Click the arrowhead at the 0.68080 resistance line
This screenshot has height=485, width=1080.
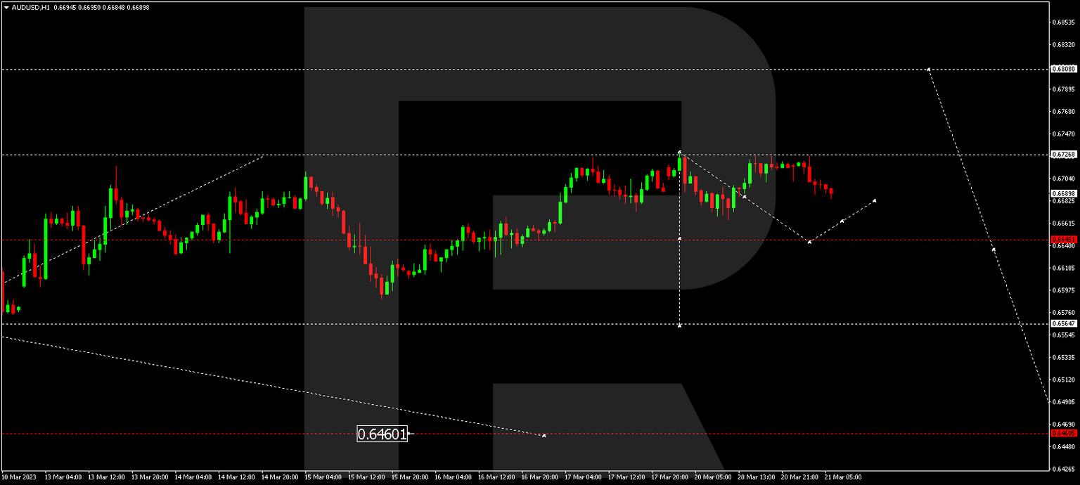pyautogui.click(x=930, y=69)
